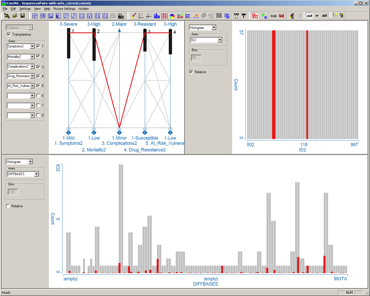The width and height of the screenshot is (370, 296).
Task: Click the brush tool icon
Action: [x=134, y=16]
